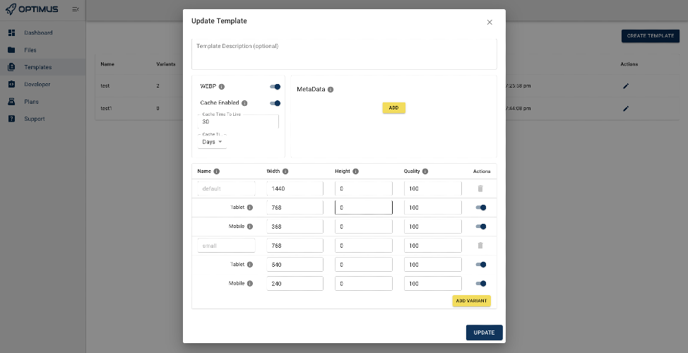Image resolution: width=688 pixels, height=353 pixels.
Task: Click the height field in default row
Action: tap(364, 189)
